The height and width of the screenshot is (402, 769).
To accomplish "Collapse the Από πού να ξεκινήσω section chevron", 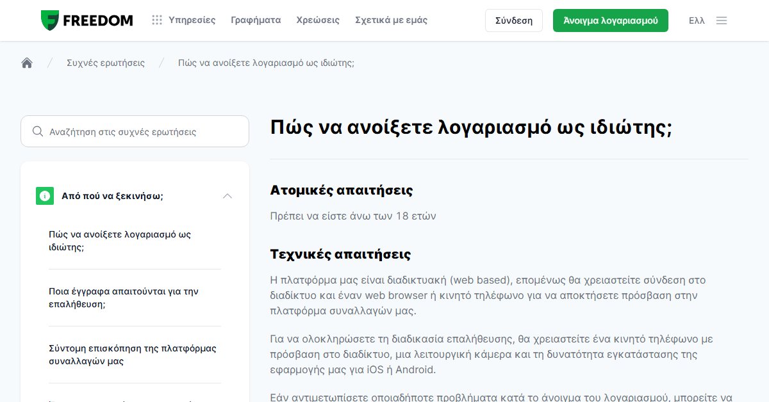I will [227, 196].
